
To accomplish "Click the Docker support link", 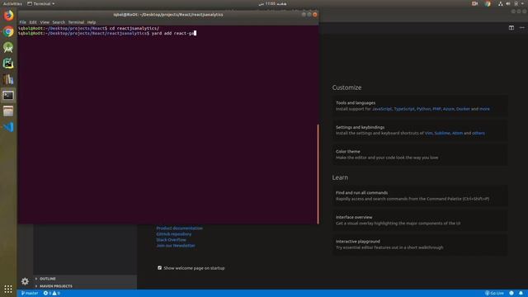I will 463,109.
